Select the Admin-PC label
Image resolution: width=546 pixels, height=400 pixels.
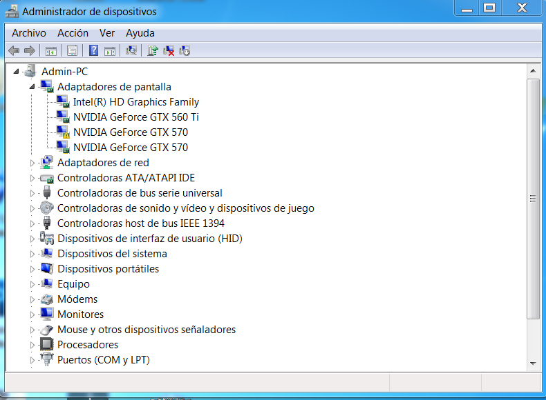pos(64,72)
